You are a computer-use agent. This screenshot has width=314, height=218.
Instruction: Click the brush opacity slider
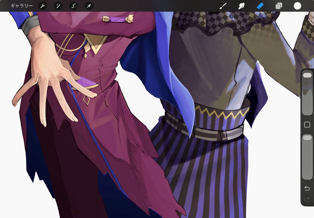click(x=307, y=157)
